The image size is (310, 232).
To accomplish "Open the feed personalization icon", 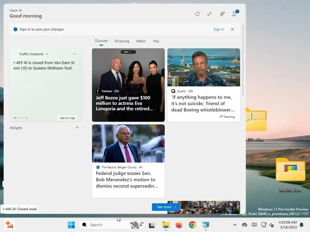I will coord(223,14).
